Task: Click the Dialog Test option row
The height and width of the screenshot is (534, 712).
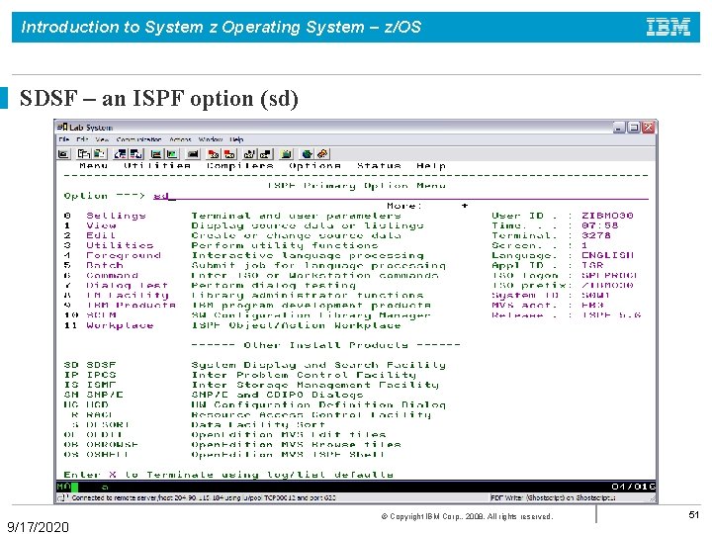Action: (x=210, y=286)
